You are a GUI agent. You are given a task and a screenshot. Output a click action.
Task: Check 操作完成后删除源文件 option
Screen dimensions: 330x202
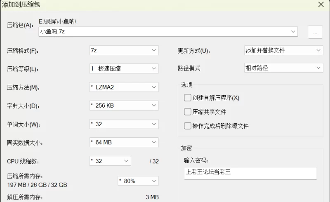click(188, 126)
